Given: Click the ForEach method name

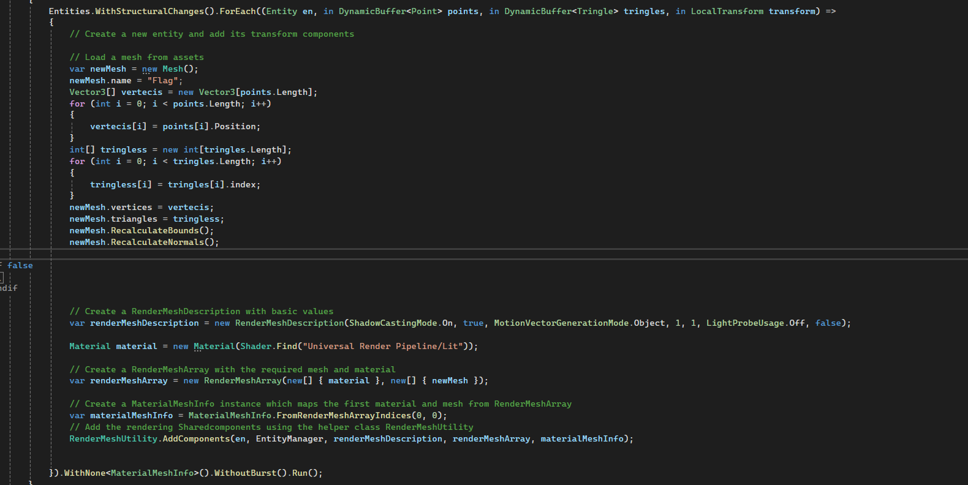Looking at the screenshot, I should point(238,11).
